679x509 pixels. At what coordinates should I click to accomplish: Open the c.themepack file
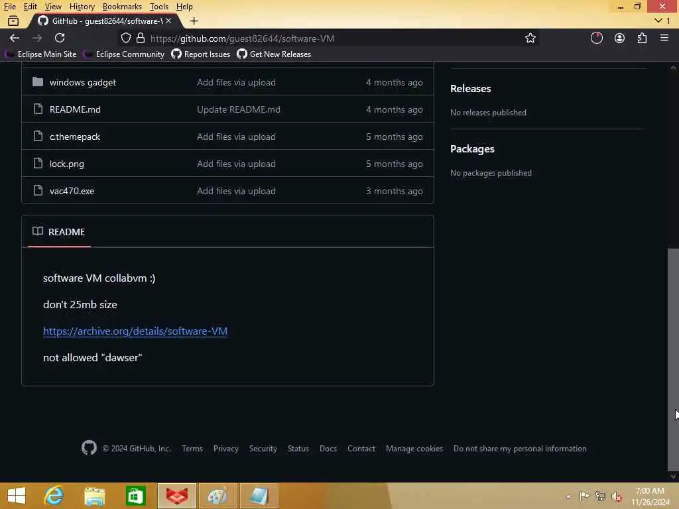75,137
